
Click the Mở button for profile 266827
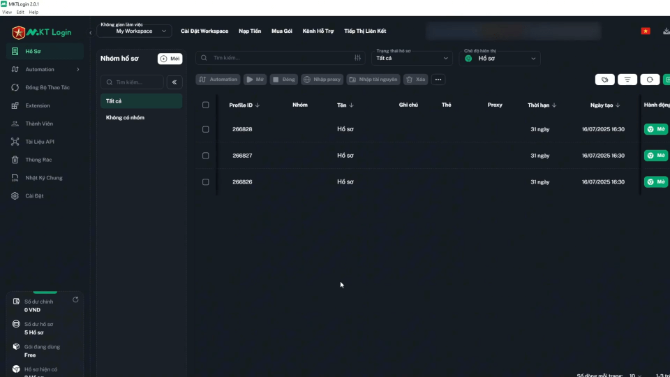pos(655,156)
